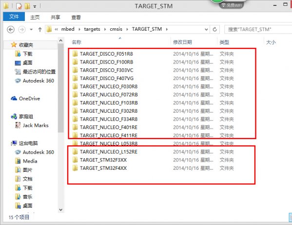The width and height of the screenshot is (292, 225).
Task: Select folder icon of TARGET_NUCLEO_F030R8
Action: [x=75, y=86]
